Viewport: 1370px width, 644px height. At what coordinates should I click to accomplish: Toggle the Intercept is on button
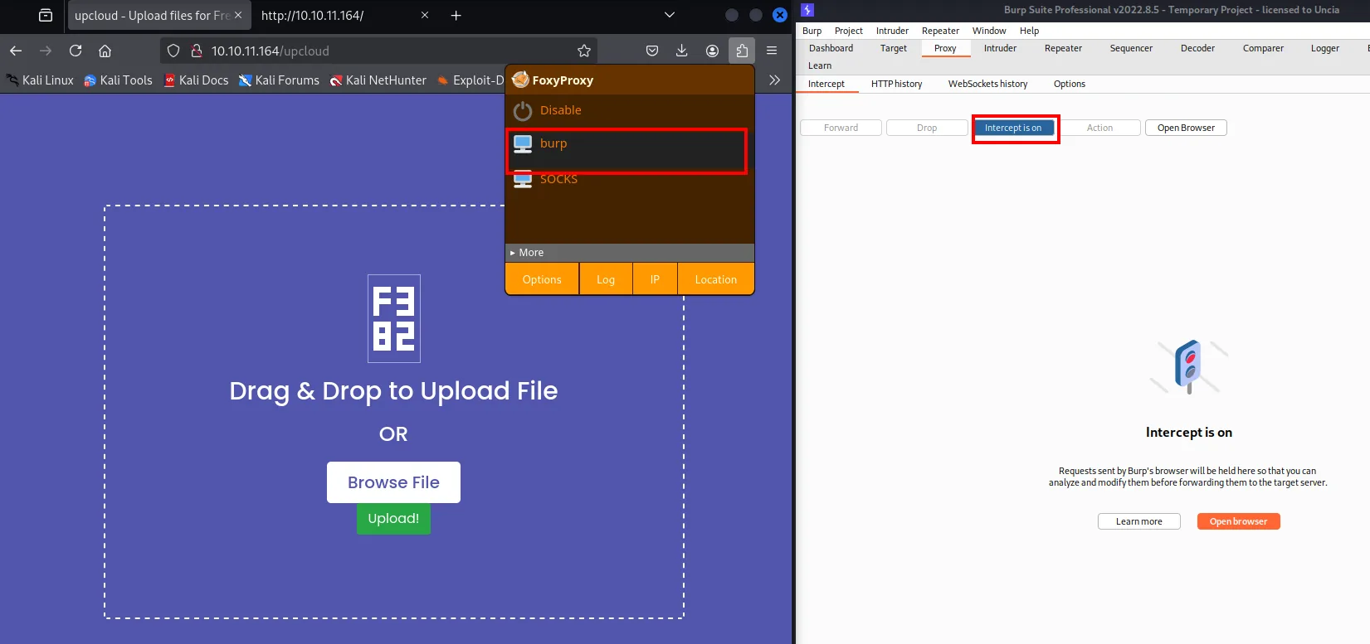point(1013,128)
